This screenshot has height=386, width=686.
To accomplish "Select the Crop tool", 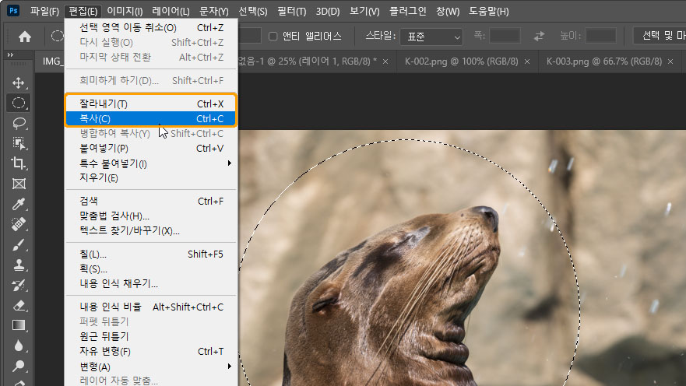I will [19, 163].
